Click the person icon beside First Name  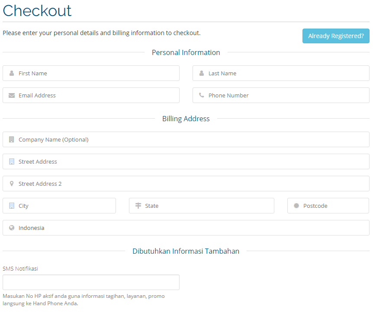coord(12,74)
